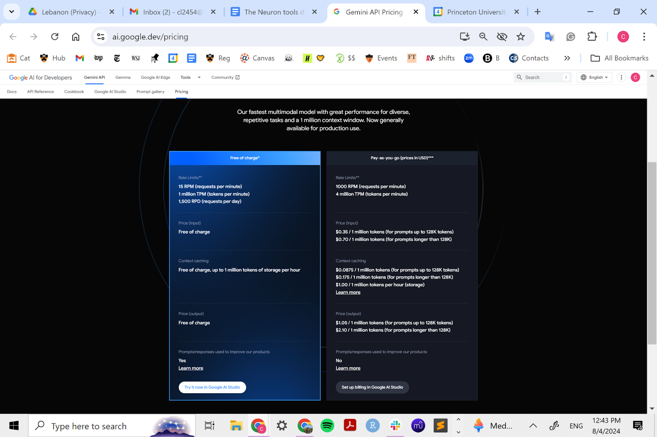Go to the API Reference sub-navigation tab
657x437 pixels.
click(40, 92)
